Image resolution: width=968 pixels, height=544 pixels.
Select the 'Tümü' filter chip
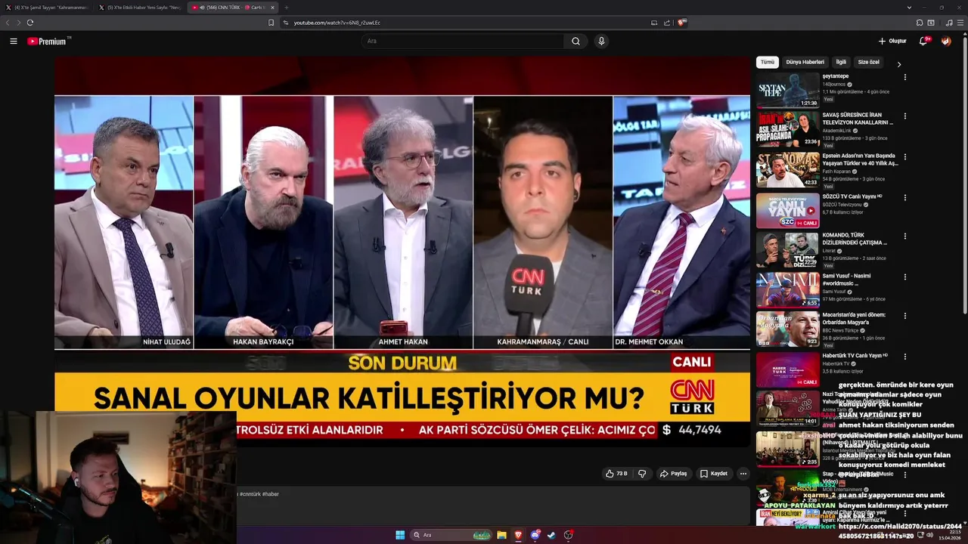[768, 62]
